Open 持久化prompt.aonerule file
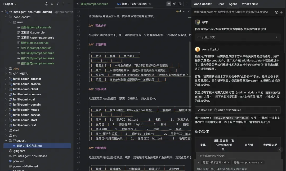 (x=36, y=48)
